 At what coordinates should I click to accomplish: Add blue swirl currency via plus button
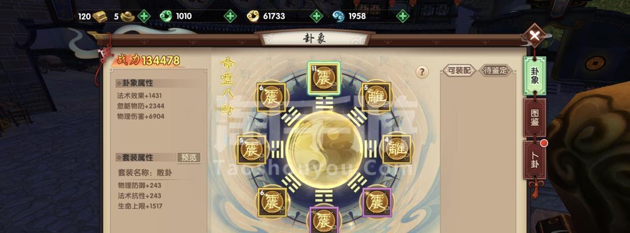(x=402, y=16)
